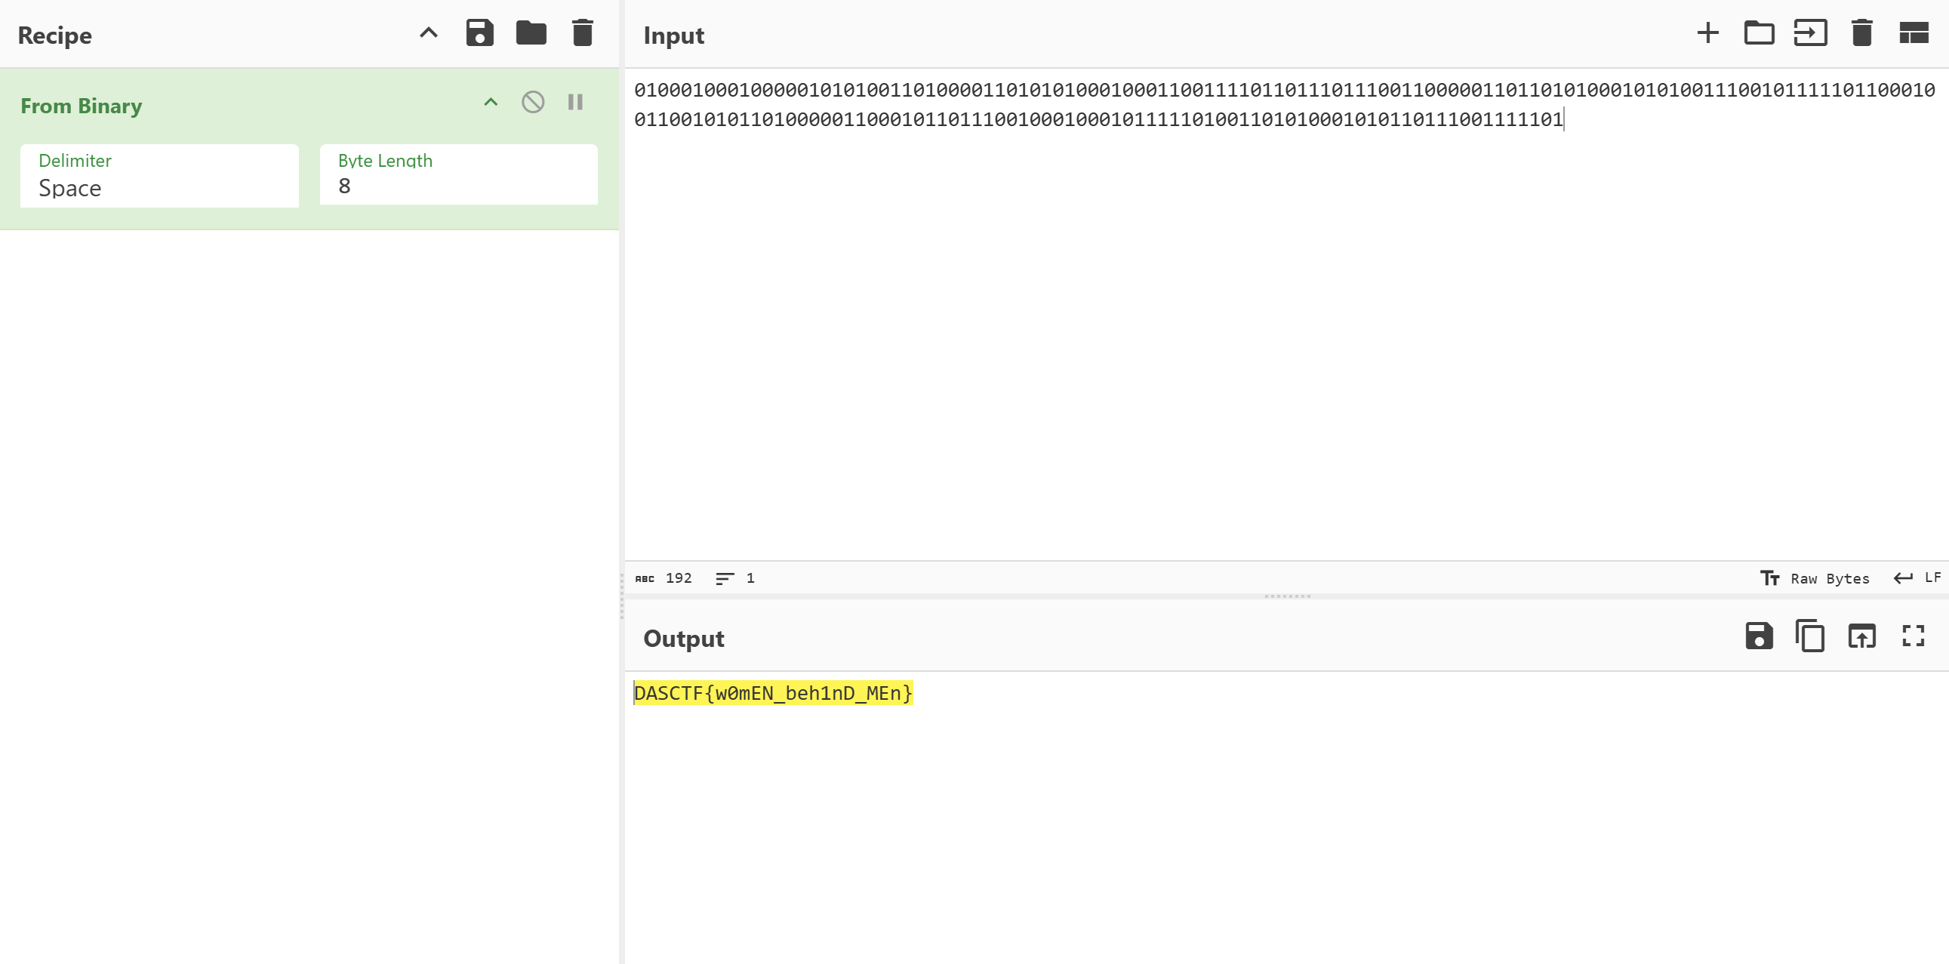Save the current recipe
Screen dimensions: 1949x964
click(x=479, y=33)
